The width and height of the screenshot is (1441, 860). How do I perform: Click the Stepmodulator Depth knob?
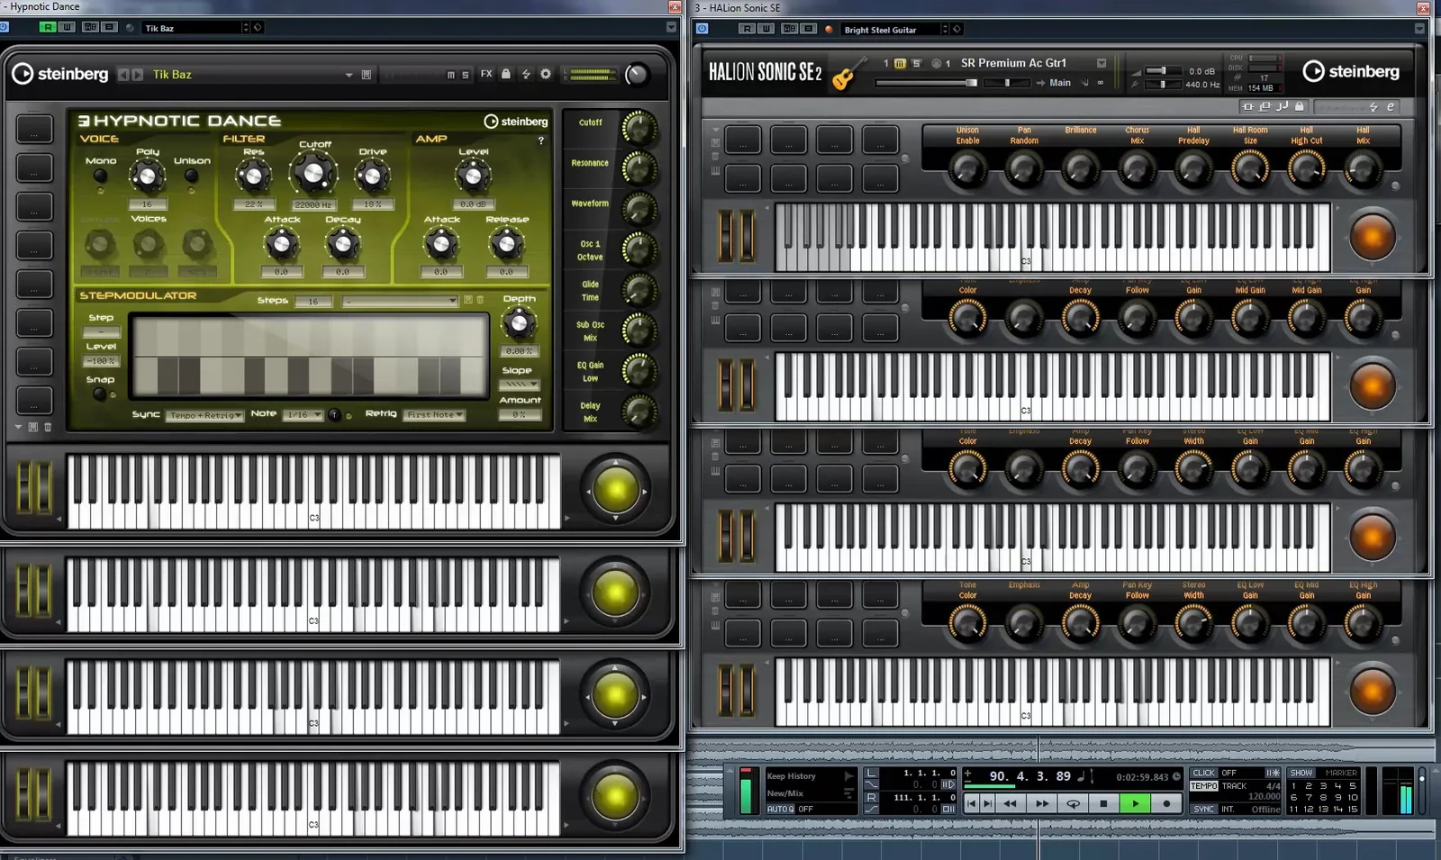coord(519,322)
